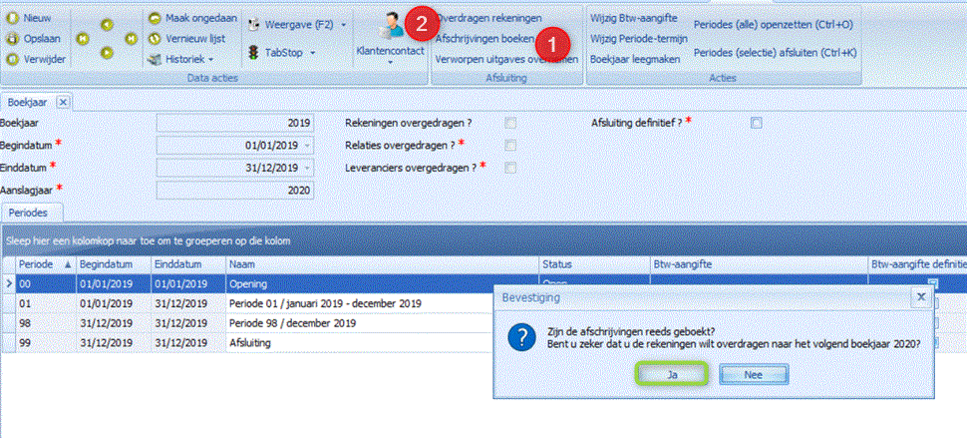Refresh using Vernieuw lijst icon
This screenshot has width=967, height=438.
click(155, 38)
